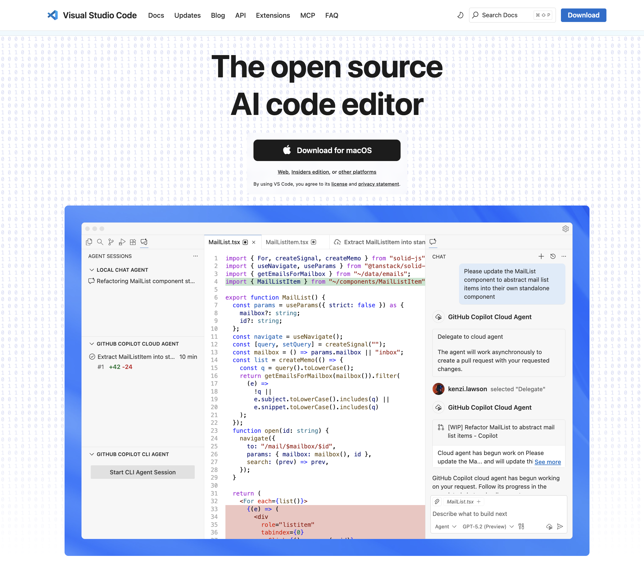Click the attach context paperclip icon
The image size is (644, 571).
[437, 502]
